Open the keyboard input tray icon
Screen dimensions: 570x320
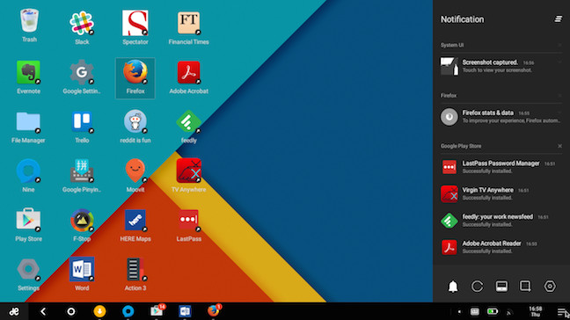tap(475, 311)
